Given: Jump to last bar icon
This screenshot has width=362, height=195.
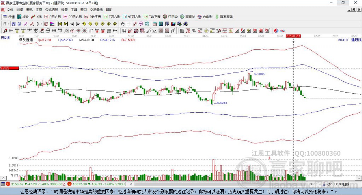Looking at the screenshot, I should 66,24.
